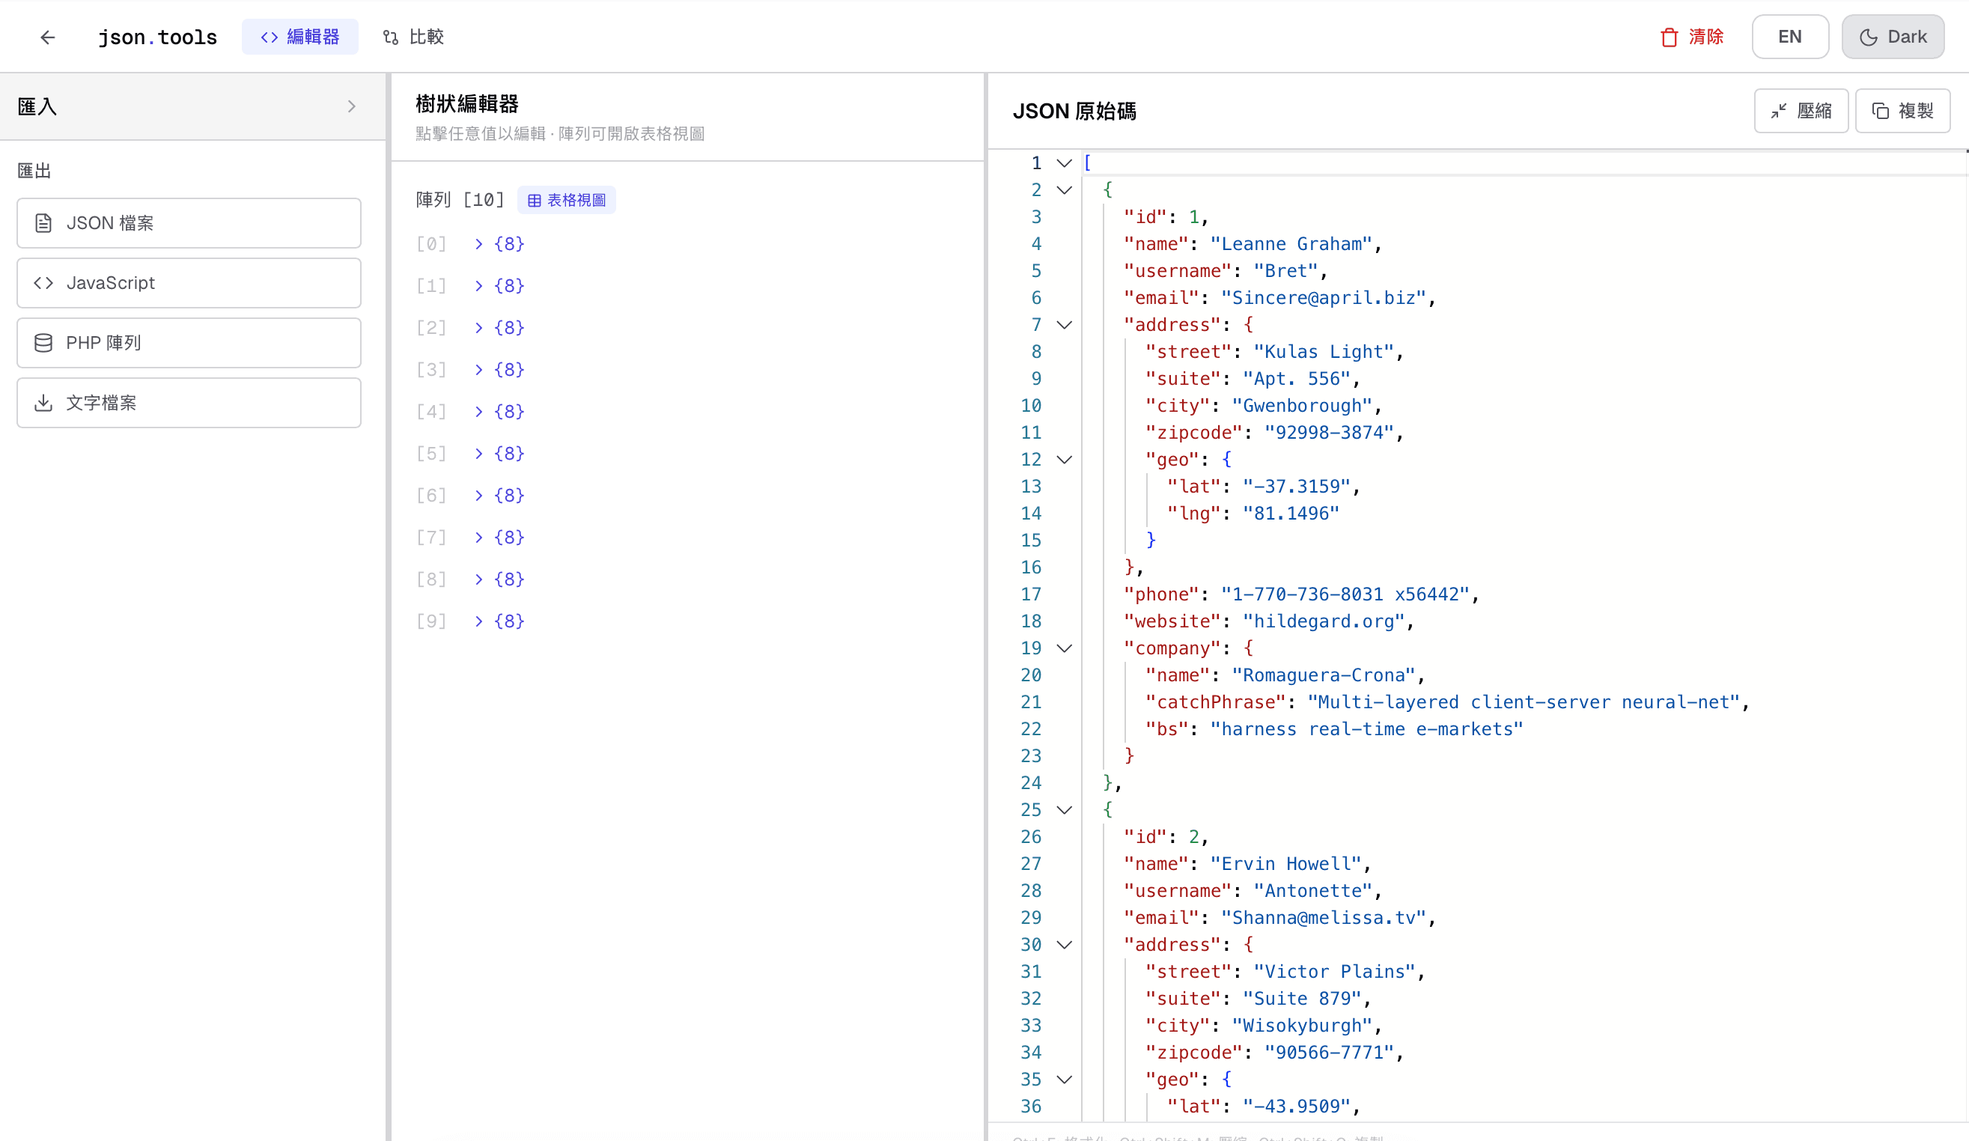Export as JSON 檔案
The image size is (1969, 1141).
(189, 222)
